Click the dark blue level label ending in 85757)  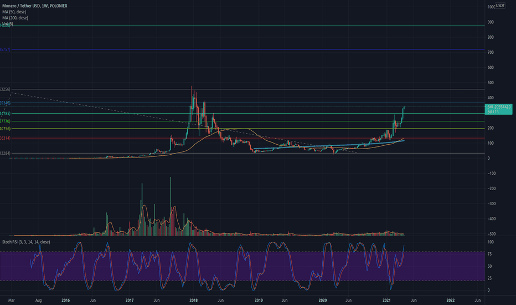pos(6,49)
